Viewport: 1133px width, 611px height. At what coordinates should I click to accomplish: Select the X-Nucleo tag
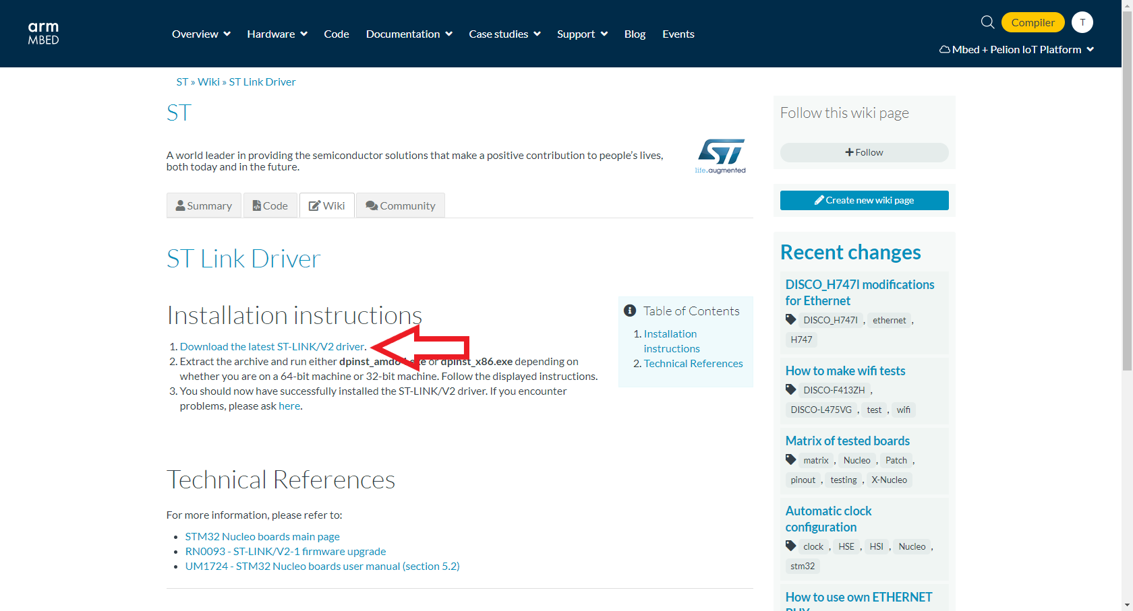tap(889, 480)
